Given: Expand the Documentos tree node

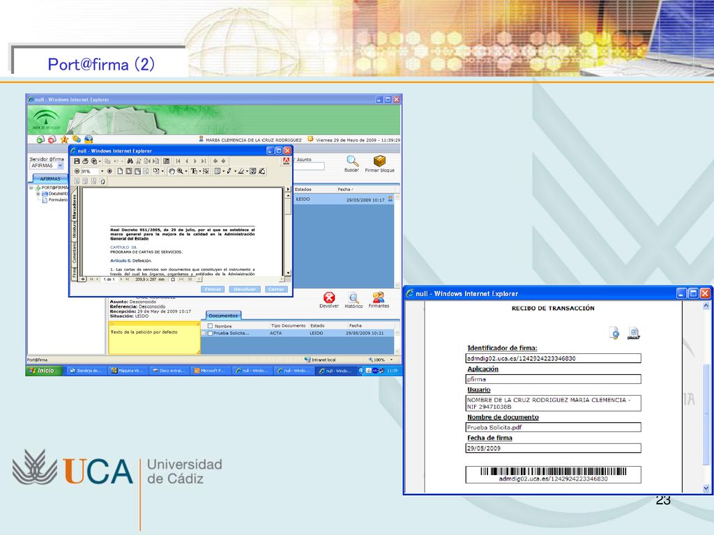Looking at the screenshot, I should [38, 194].
